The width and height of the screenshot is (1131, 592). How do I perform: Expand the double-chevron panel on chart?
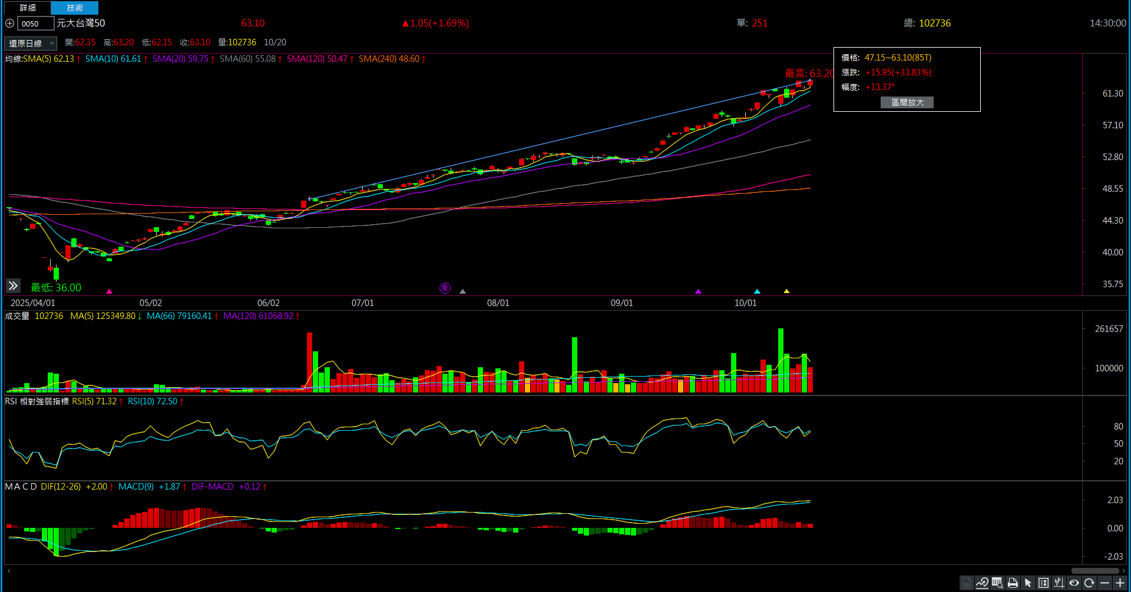(13, 286)
